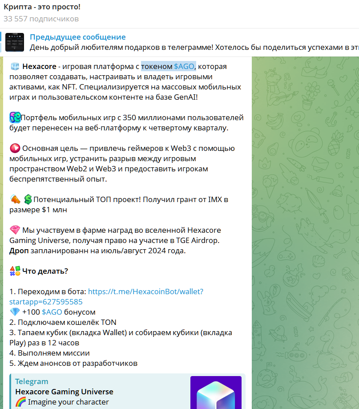This screenshot has width=359, height=409.
Task: Click the rainbow emoji in preview description
Action: pyautogui.click(x=20, y=402)
